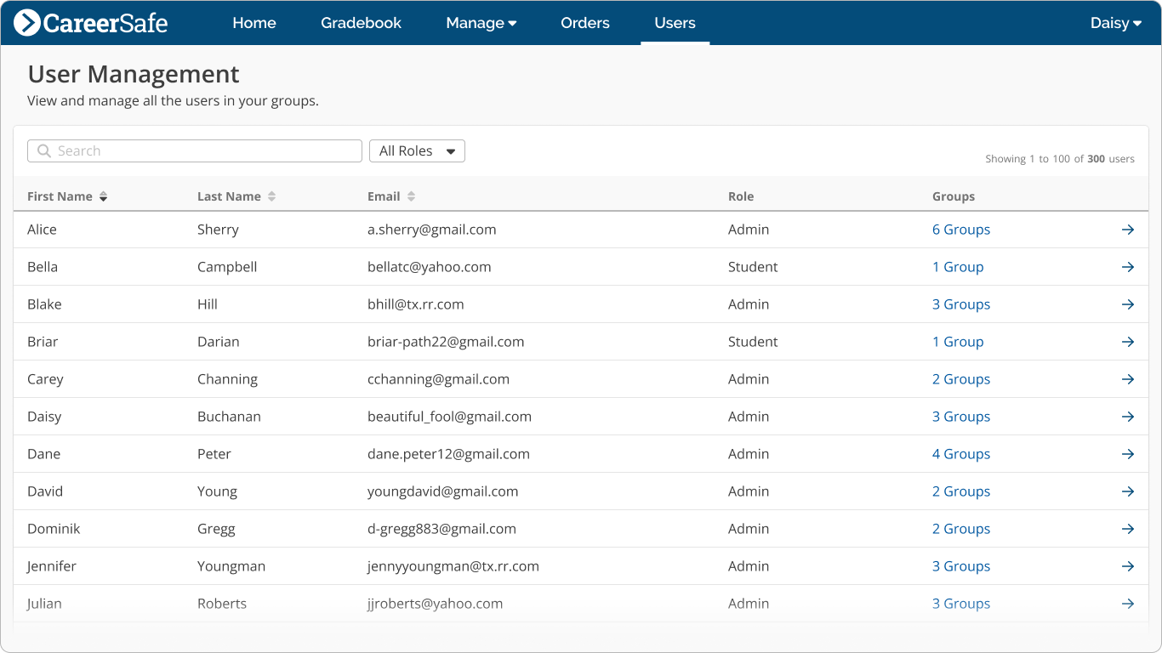Click the arrow for Dane Peter
Image resolution: width=1162 pixels, height=653 pixels.
(x=1128, y=453)
